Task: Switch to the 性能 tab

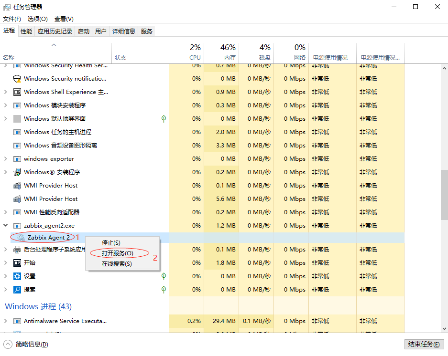Action: [x=26, y=31]
